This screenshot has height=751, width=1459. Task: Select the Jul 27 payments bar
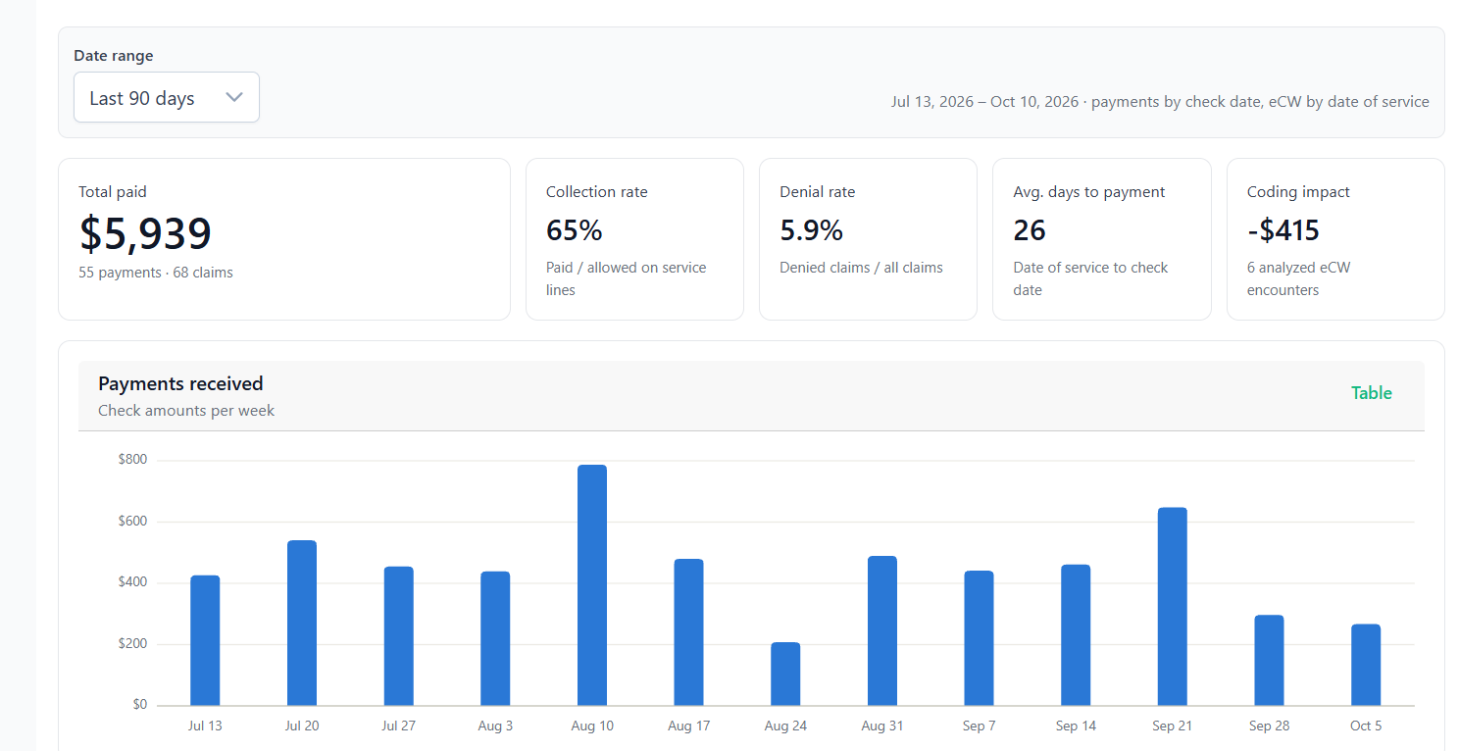(399, 635)
